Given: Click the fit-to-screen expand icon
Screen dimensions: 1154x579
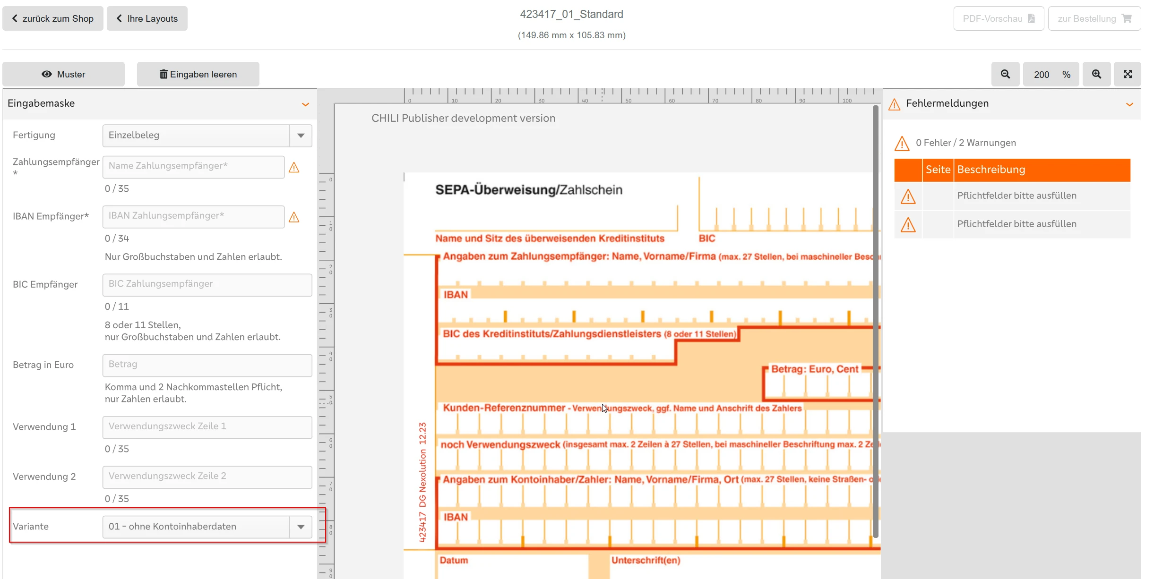Looking at the screenshot, I should point(1128,74).
